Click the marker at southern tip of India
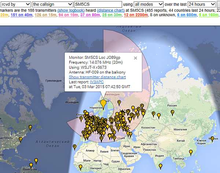220x173 pixels. click(160, 166)
